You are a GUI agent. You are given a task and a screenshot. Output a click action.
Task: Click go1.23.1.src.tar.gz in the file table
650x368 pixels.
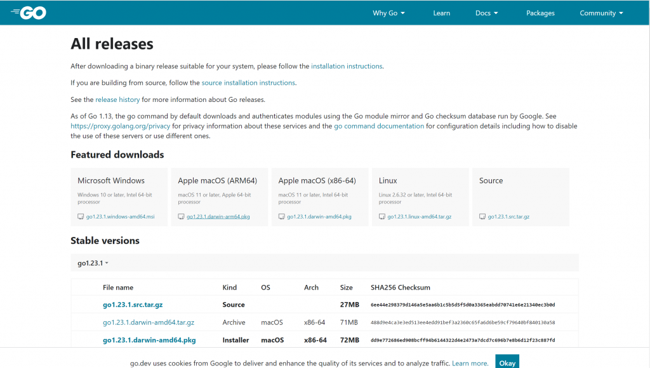(133, 305)
